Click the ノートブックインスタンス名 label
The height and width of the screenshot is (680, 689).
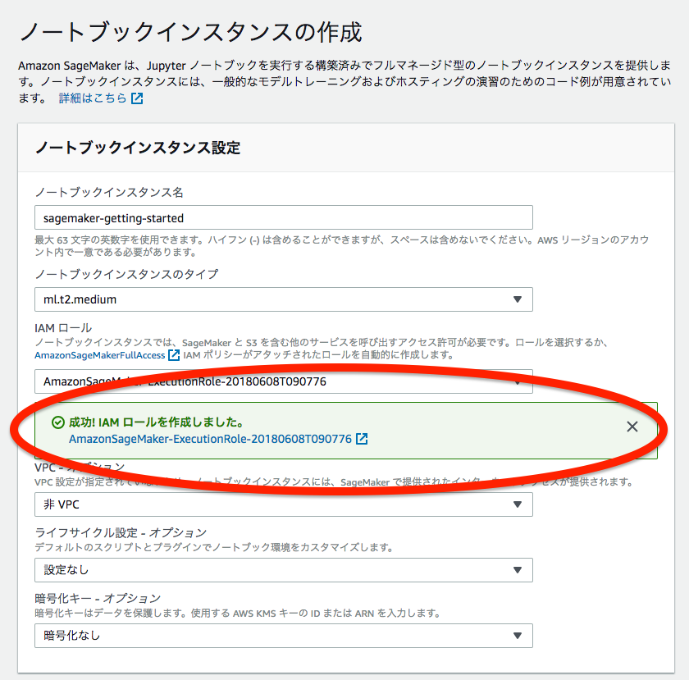109,192
